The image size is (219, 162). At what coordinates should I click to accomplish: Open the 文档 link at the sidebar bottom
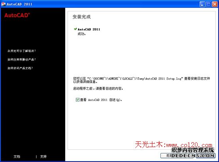pos(17,156)
